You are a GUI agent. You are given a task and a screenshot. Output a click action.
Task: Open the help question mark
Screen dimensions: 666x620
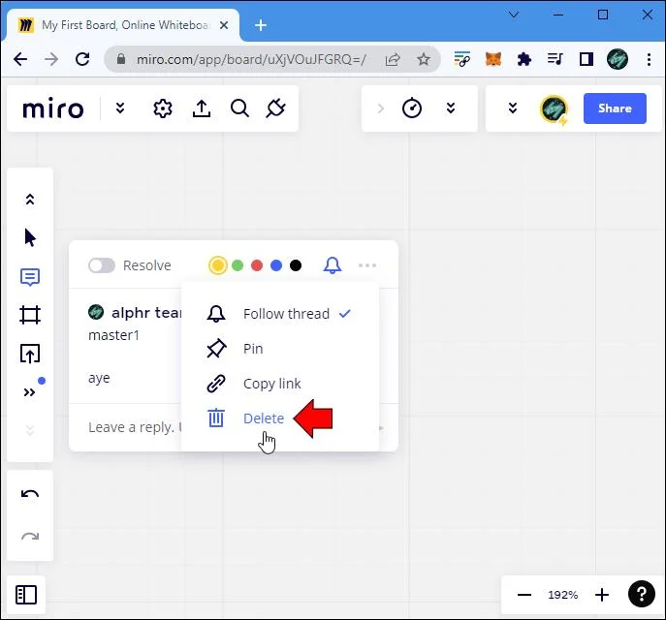pyautogui.click(x=642, y=594)
